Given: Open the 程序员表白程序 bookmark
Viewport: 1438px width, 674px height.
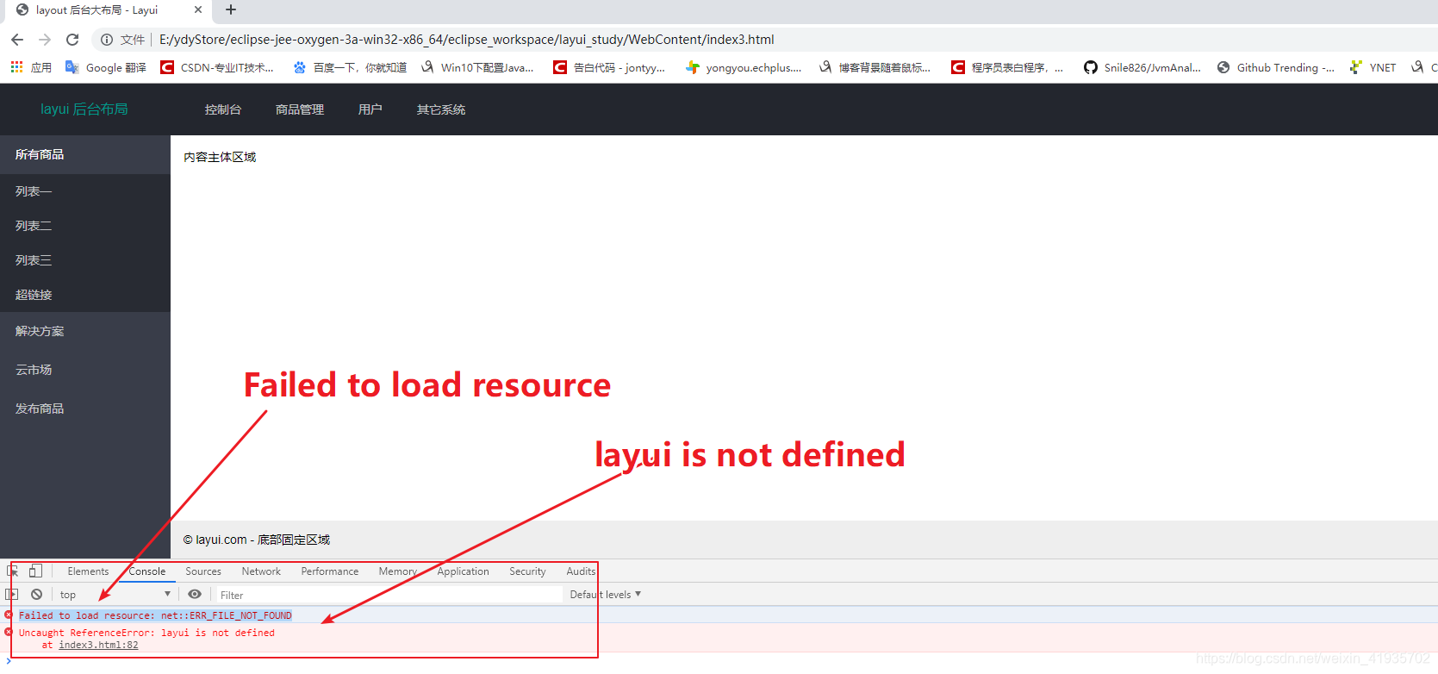Looking at the screenshot, I should pos(1007,67).
